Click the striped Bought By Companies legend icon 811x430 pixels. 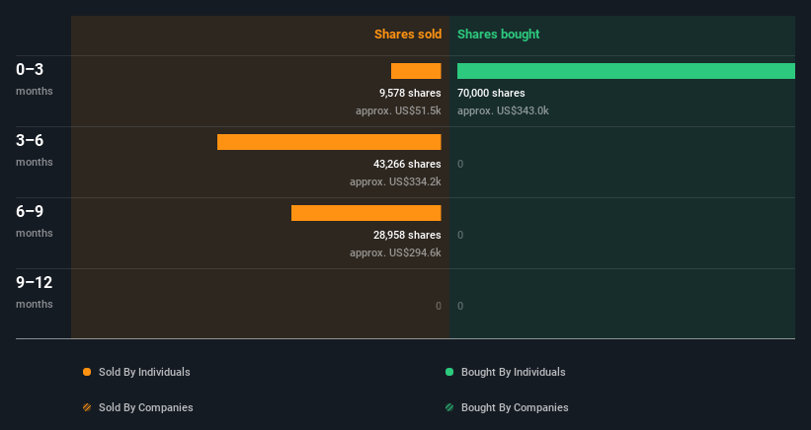[x=449, y=407]
